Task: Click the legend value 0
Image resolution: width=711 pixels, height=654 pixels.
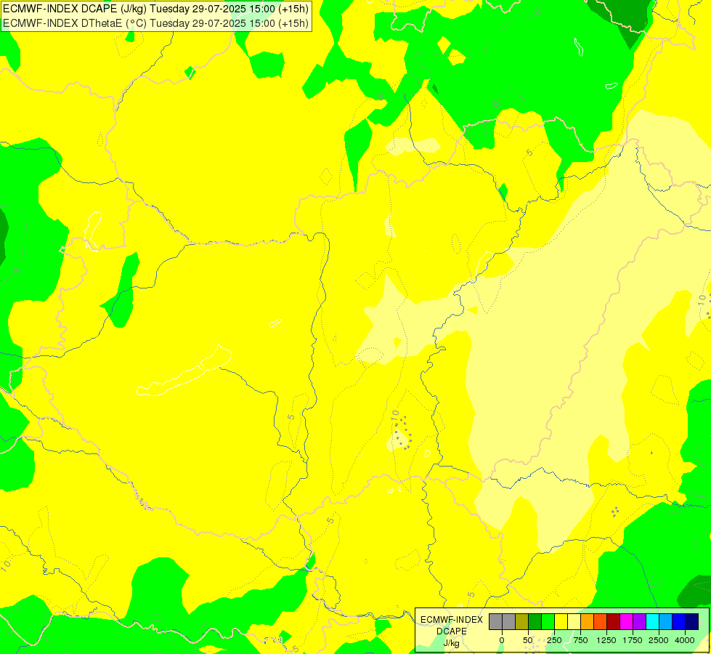Action: (x=502, y=640)
